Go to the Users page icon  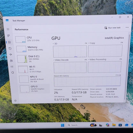pos(11,61)
